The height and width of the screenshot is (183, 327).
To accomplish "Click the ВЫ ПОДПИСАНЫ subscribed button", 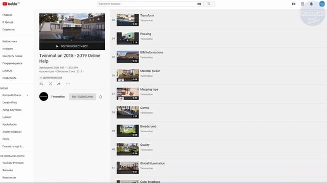I will [x=83, y=97].
